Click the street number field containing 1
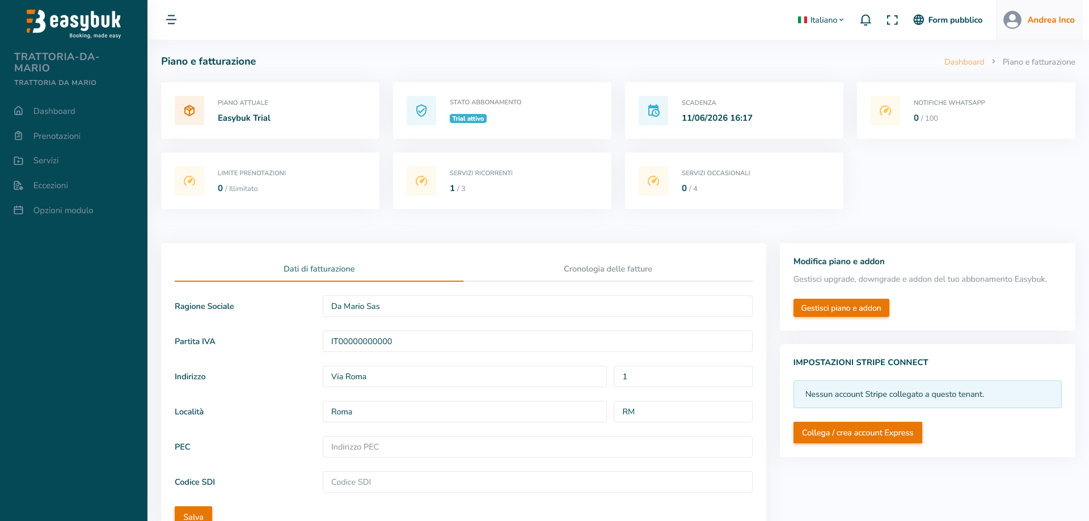 tap(683, 376)
